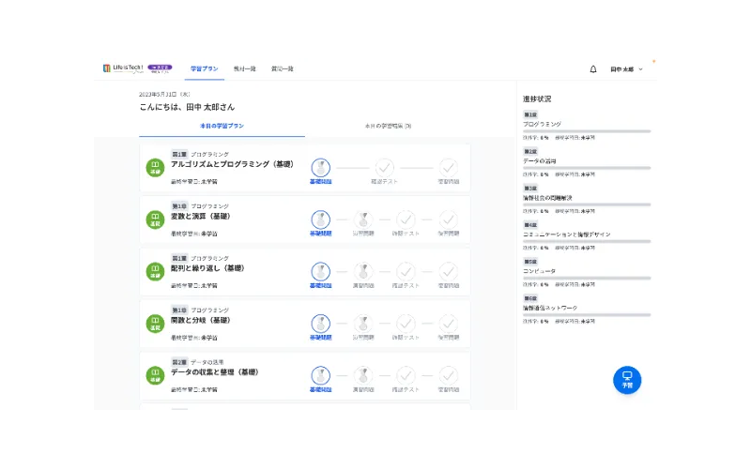Click the データの活用 progress bar

coord(587,168)
